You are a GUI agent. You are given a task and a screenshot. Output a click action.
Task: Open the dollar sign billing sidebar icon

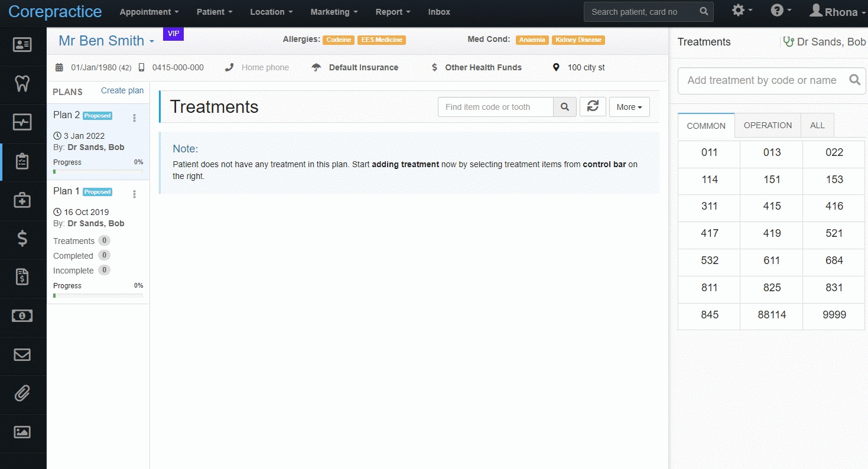pyautogui.click(x=22, y=238)
